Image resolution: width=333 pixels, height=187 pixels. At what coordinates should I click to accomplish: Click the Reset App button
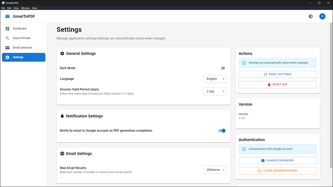pyautogui.click(x=277, y=84)
